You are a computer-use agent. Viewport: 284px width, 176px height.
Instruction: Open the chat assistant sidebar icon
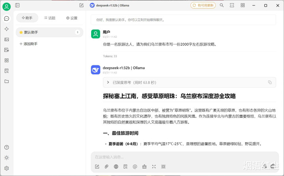(7, 18)
